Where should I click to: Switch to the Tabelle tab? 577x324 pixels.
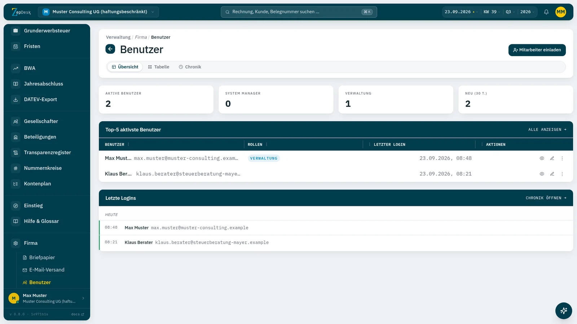(159, 67)
